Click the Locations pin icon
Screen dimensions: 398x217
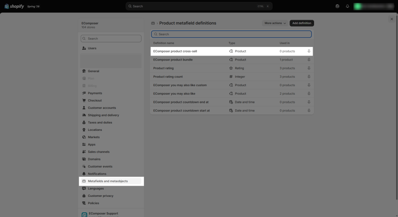[84, 130]
